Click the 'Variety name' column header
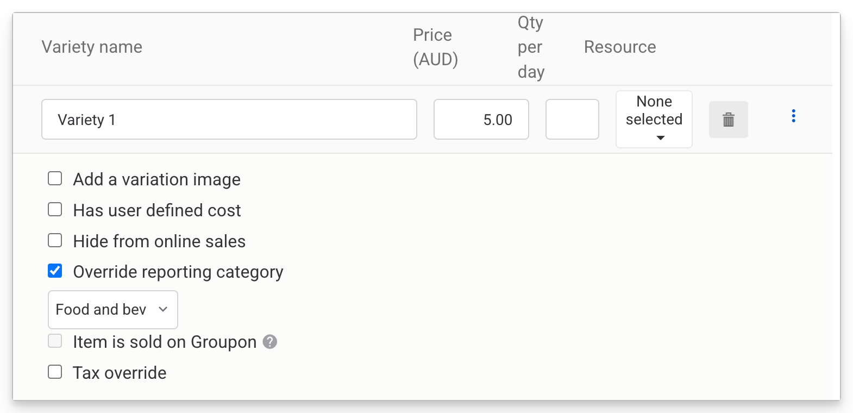This screenshot has height=413, width=853. (92, 47)
